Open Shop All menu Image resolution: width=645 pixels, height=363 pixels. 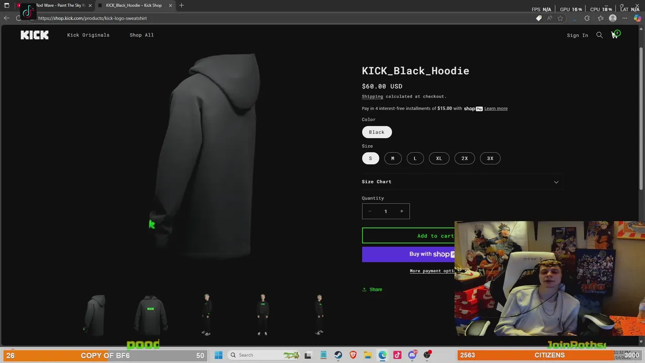tap(142, 35)
